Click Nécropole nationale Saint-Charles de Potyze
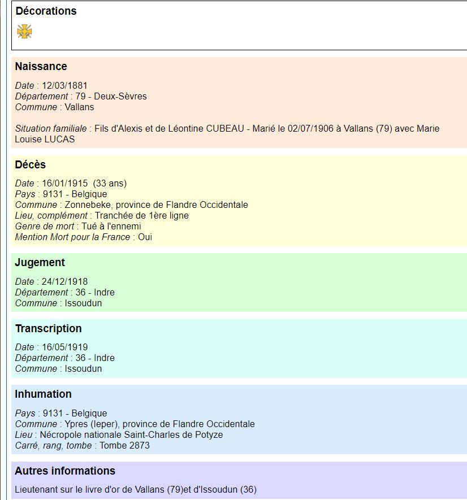 pos(131,434)
